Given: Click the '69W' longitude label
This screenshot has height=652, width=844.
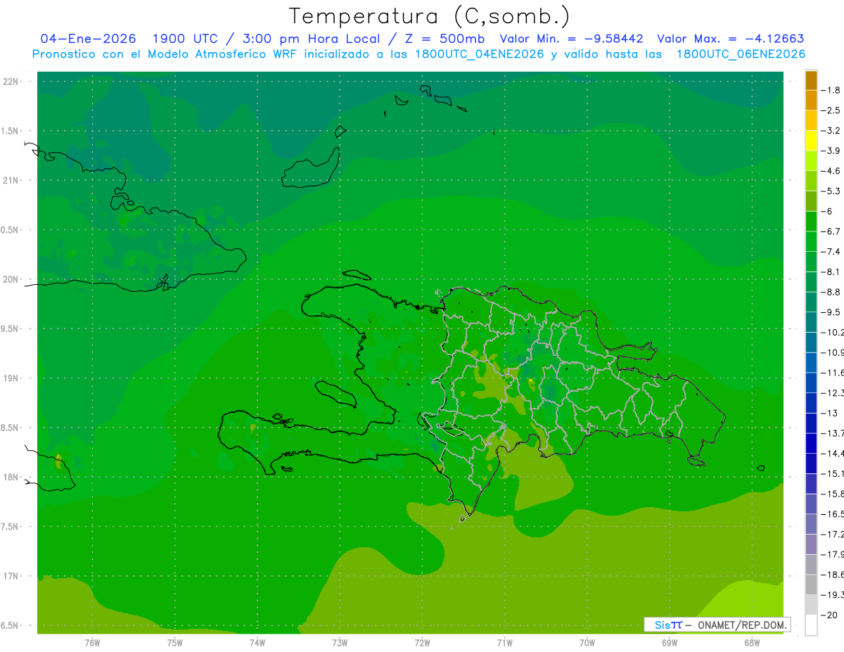Looking at the screenshot, I should (670, 643).
